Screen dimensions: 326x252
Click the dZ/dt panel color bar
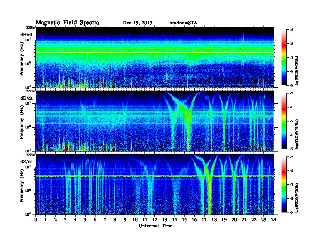click(x=284, y=184)
